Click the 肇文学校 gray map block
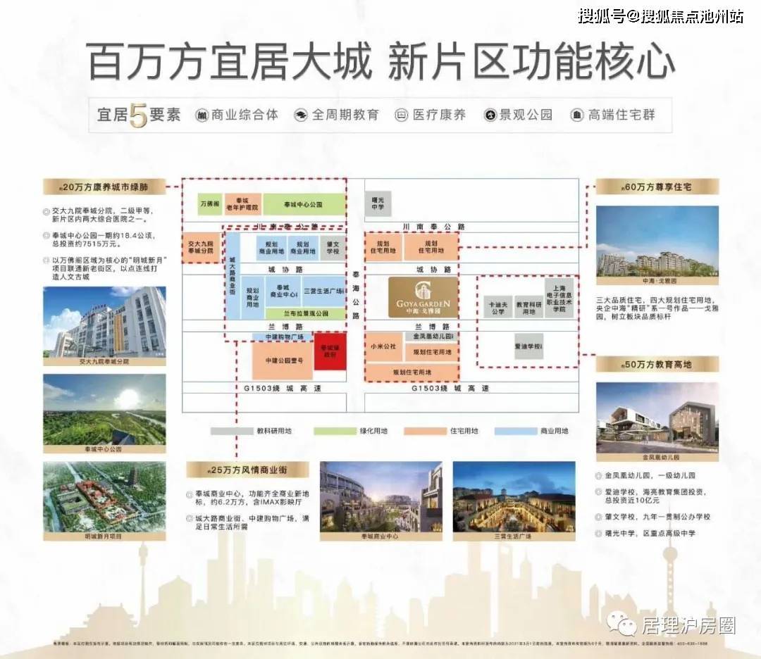 click(x=333, y=248)
